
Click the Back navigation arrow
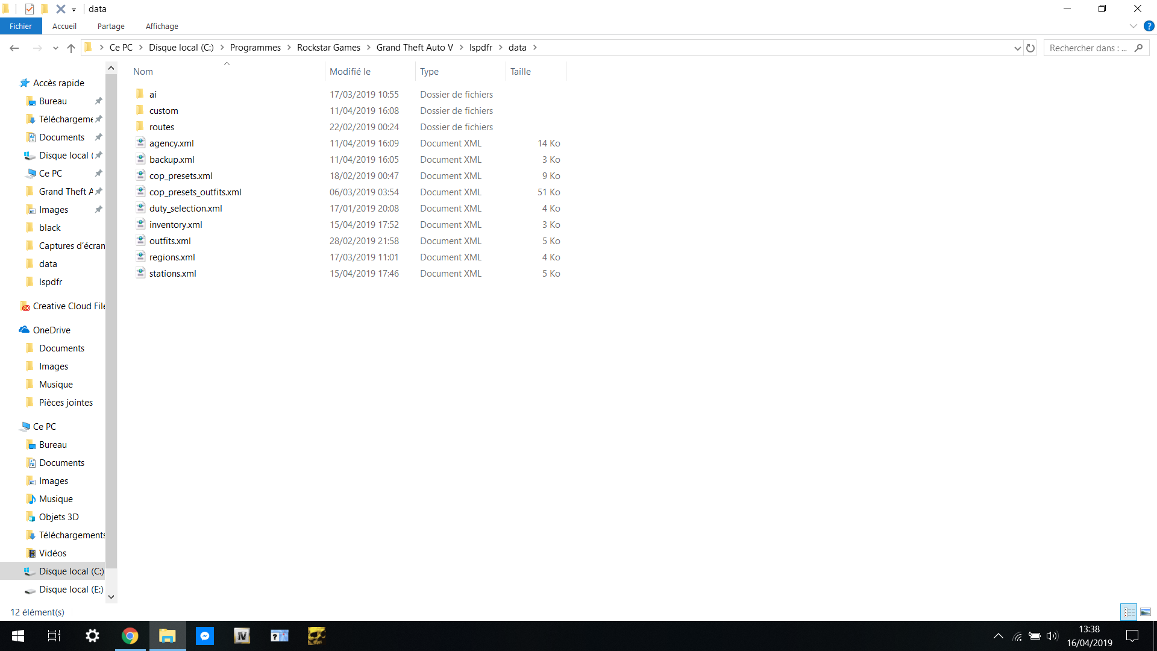tap(14, 48)
